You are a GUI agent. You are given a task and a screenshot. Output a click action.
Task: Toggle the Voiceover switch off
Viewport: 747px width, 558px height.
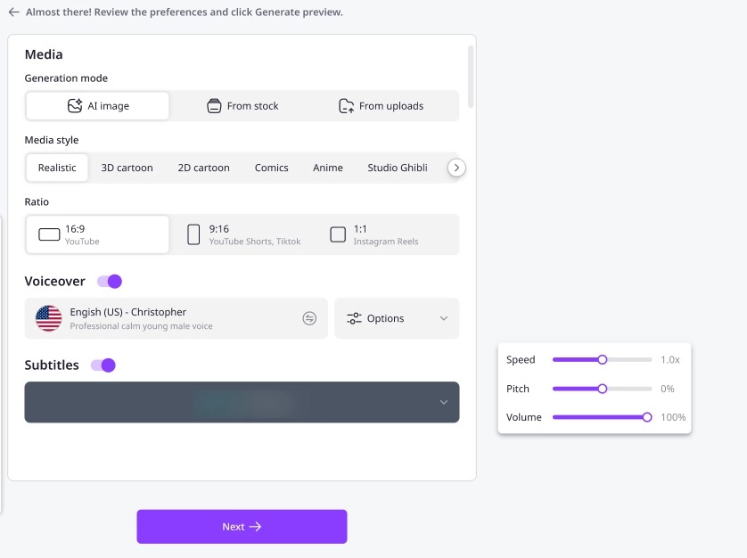(x=110, y=282)
